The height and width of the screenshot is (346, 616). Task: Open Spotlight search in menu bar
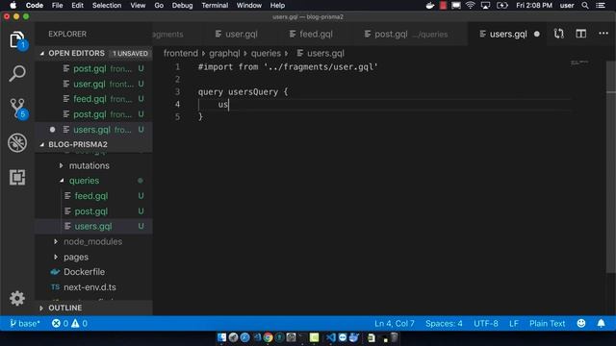tap(585, 6)
